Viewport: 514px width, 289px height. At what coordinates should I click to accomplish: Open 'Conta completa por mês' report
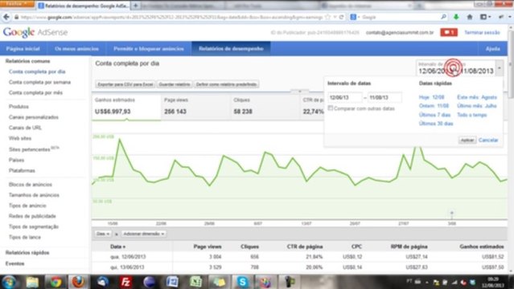pos(35,92)
